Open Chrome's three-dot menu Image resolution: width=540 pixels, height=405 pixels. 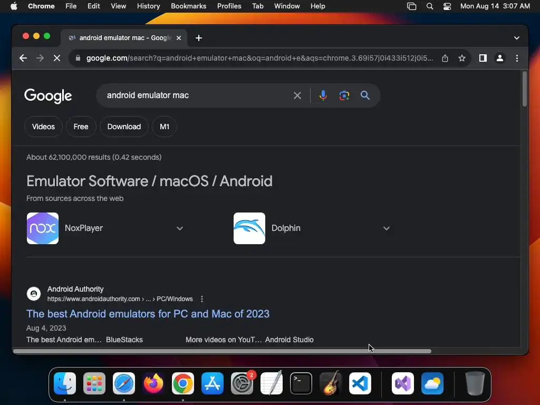click(x=517, y=58)
